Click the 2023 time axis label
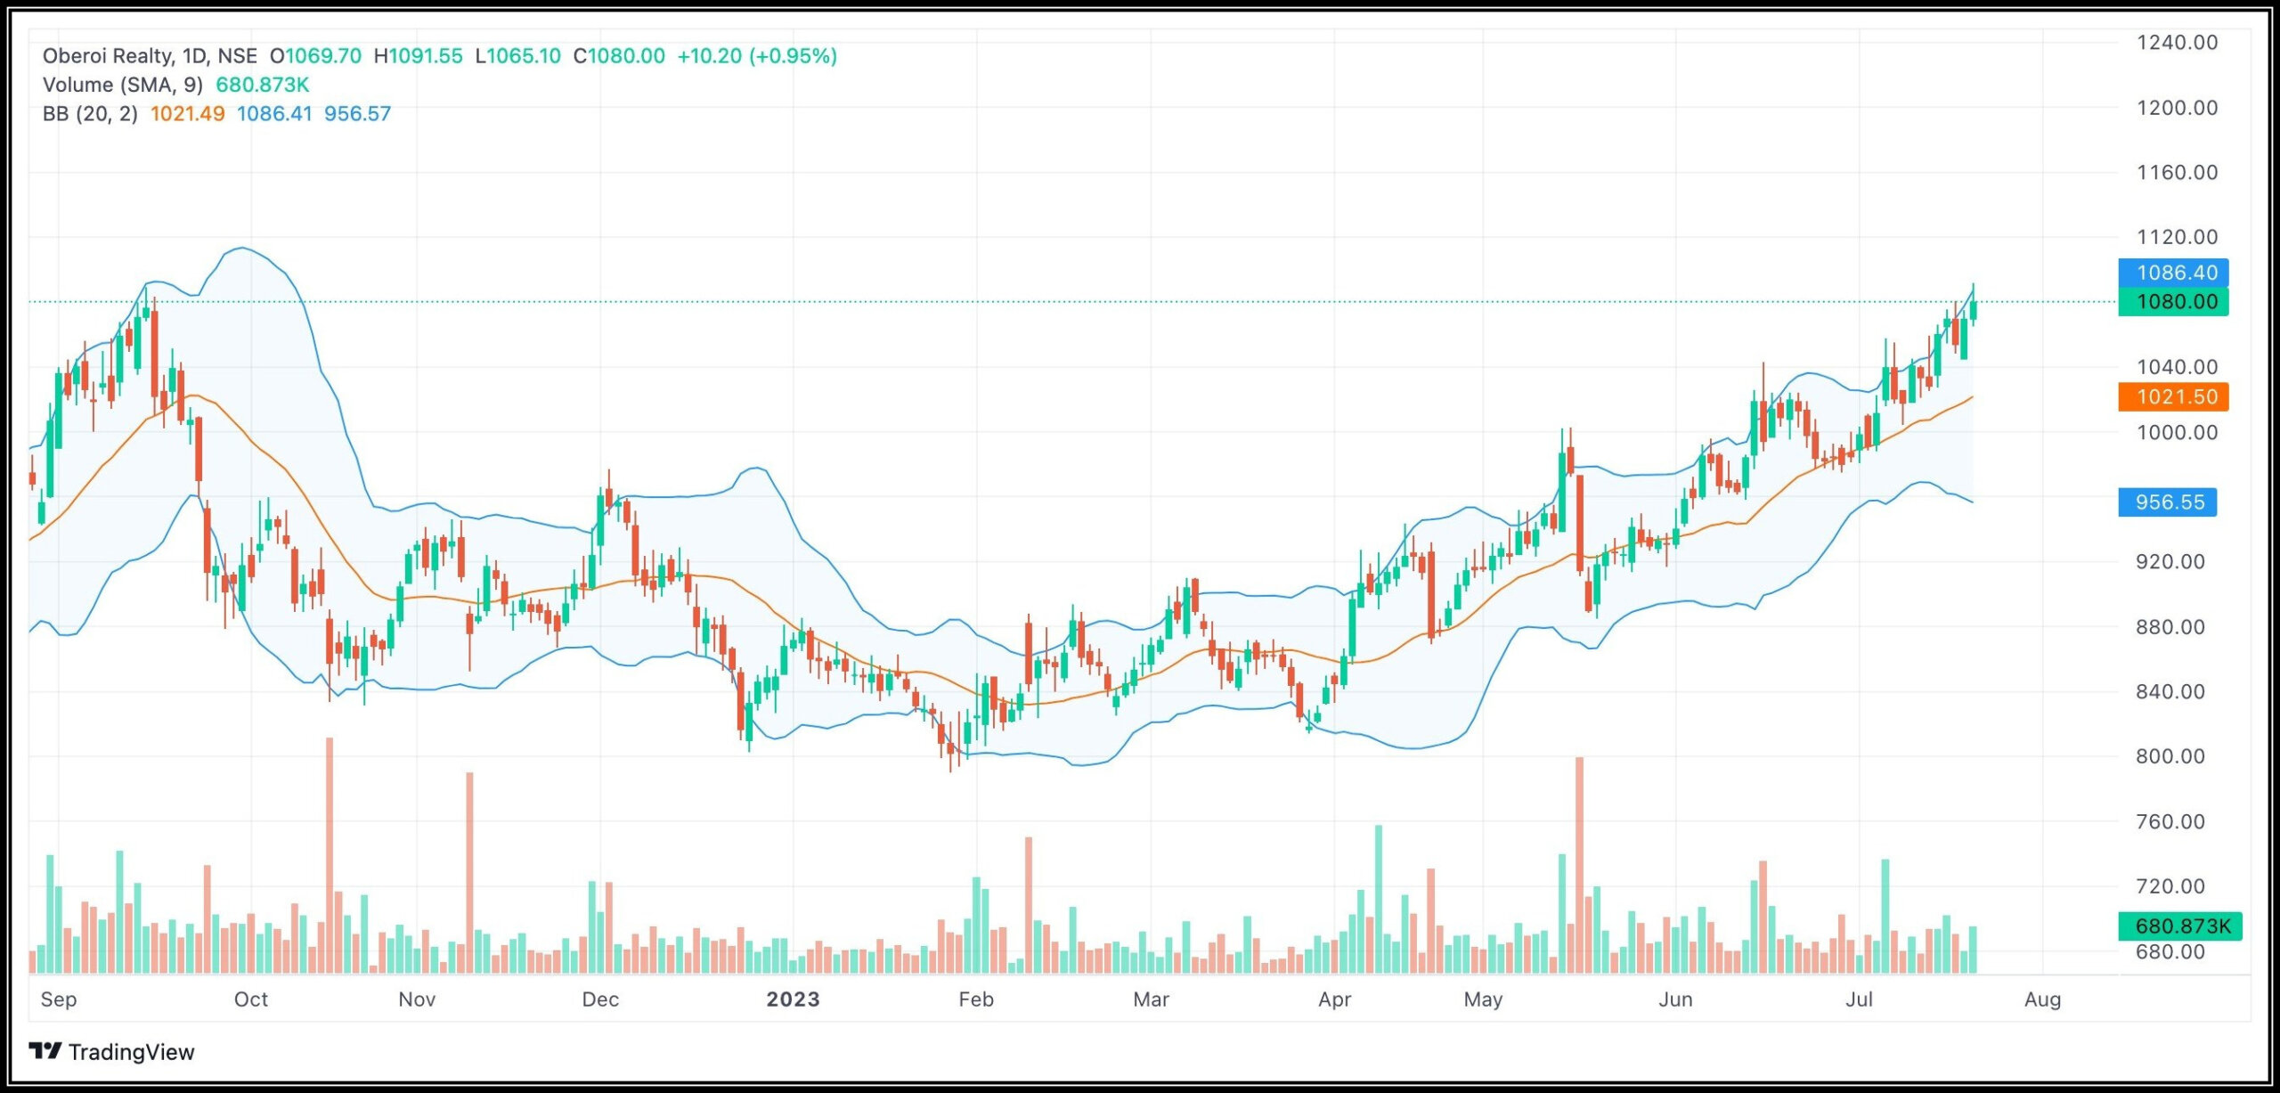The height and width of the screenshot is (1093, 2280). (793, 999)
